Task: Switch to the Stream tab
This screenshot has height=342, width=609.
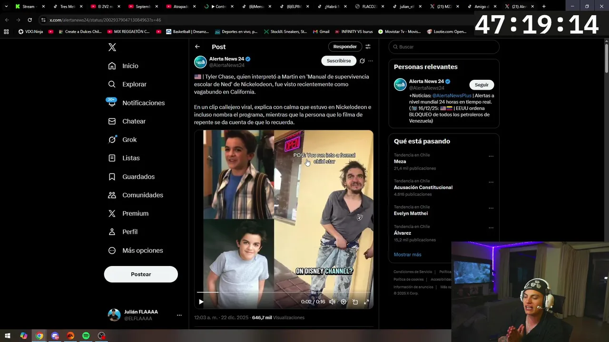Action: coord(29,7)
